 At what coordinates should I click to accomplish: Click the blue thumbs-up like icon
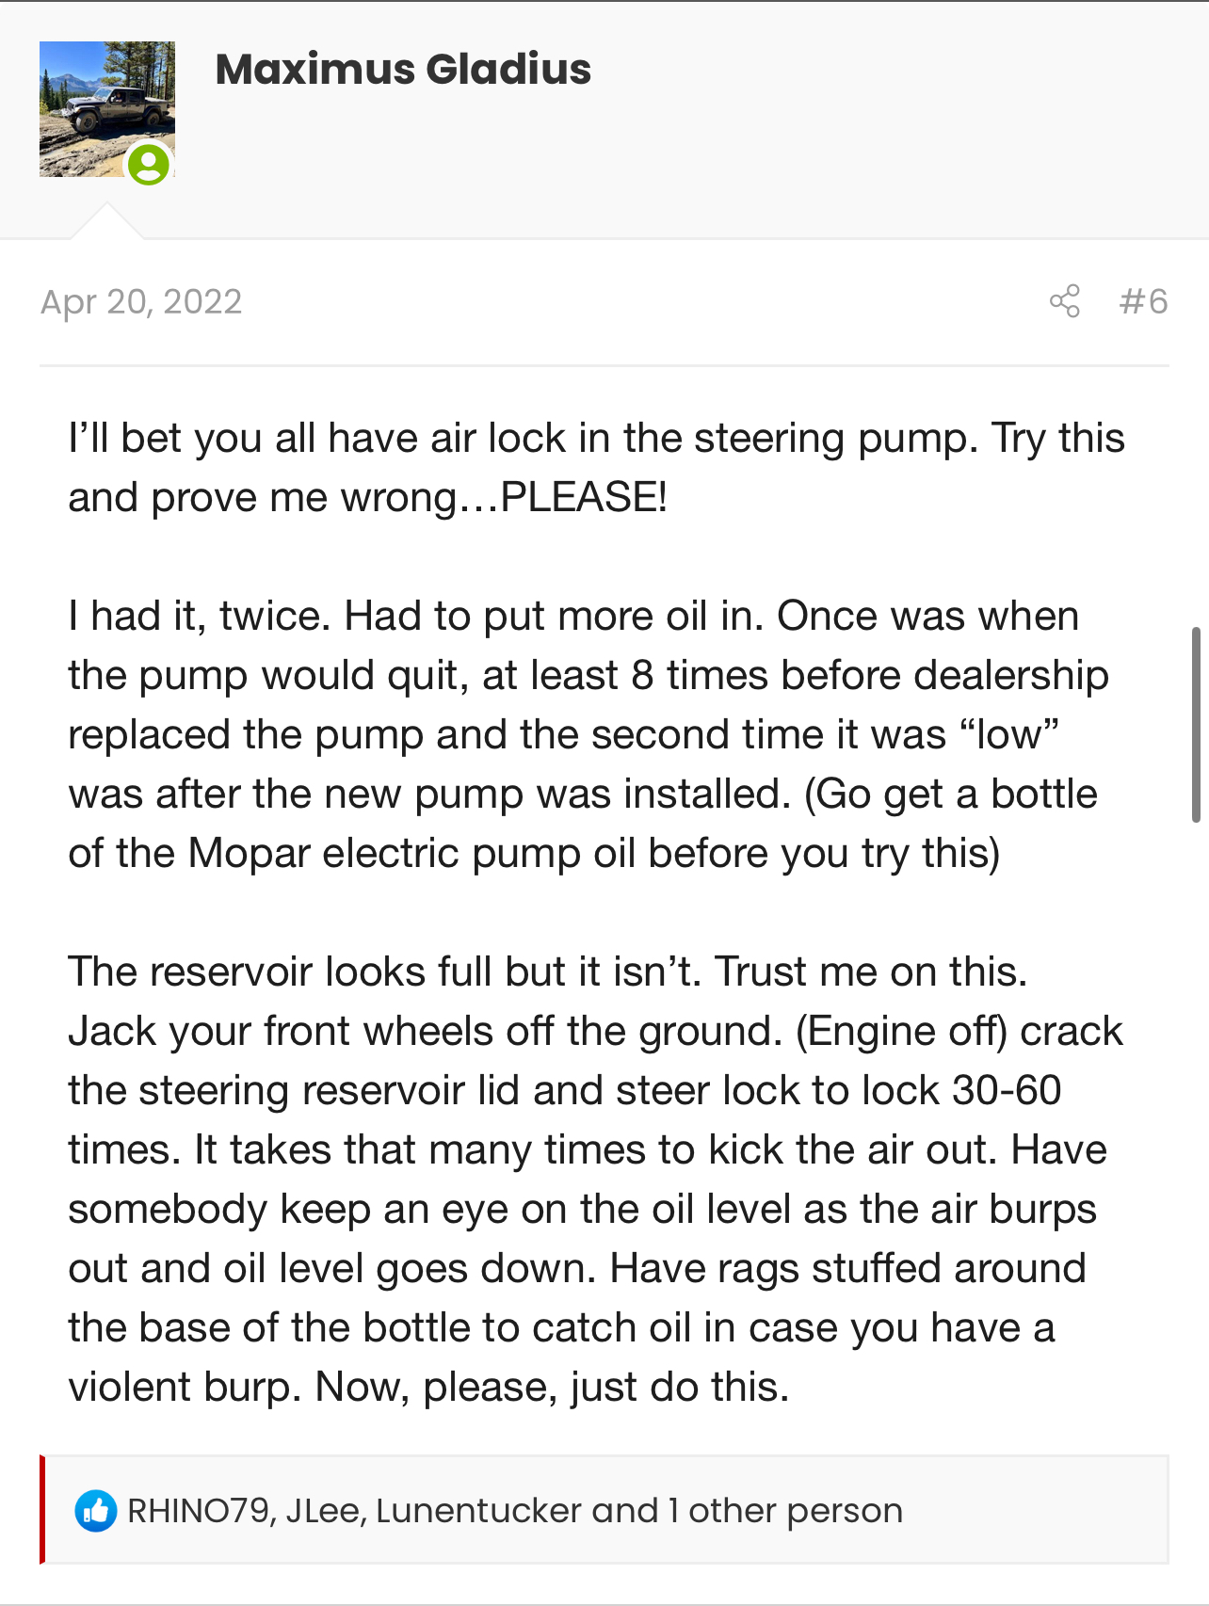(x=95, y=1511)
